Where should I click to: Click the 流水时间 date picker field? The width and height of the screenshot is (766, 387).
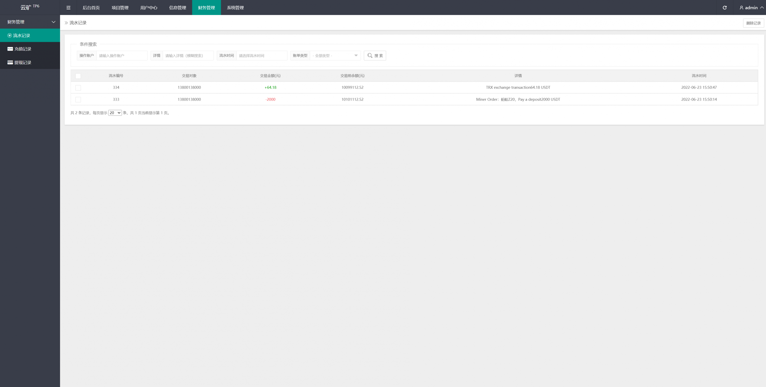click(x=261, y=56)
